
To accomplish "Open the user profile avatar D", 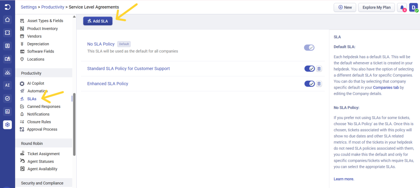I will tap(414, 7).
